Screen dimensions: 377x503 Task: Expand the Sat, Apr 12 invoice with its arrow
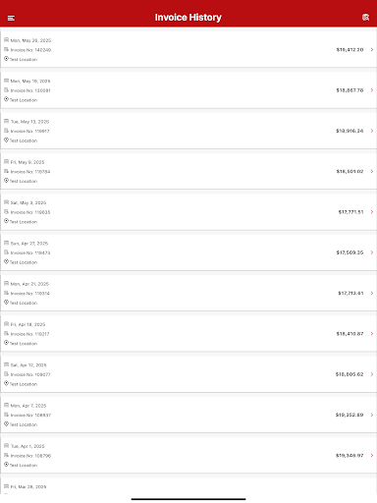click(372, 374)
